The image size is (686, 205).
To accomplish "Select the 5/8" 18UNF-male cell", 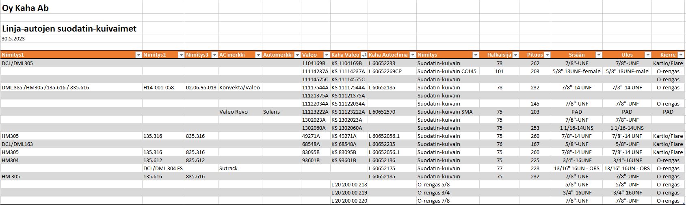I will click(x=627, y=72).
